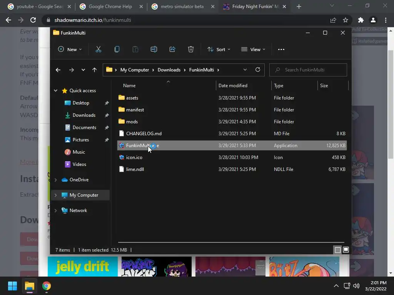
Task: Select Music in the navigation pane
Action: coord(78,152)
